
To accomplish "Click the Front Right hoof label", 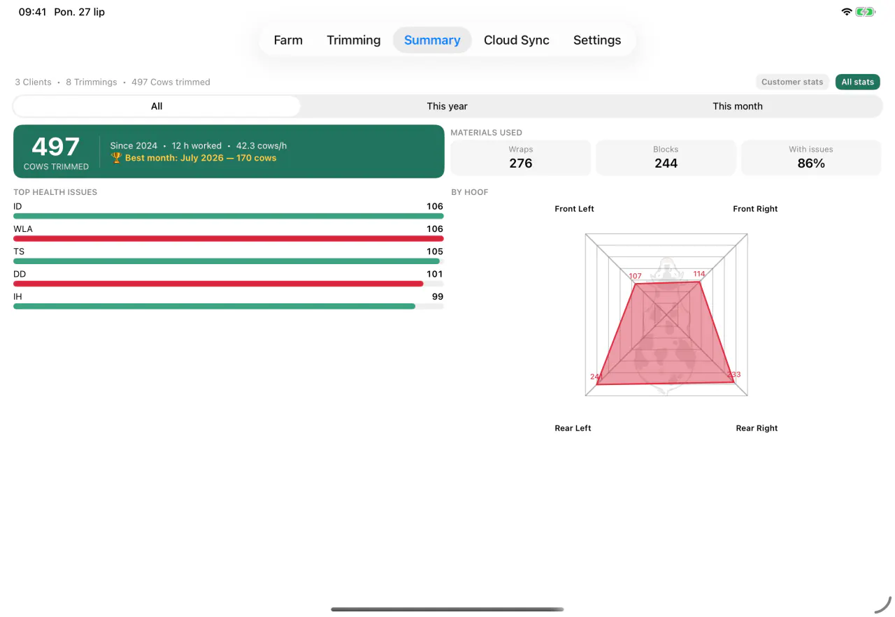I will 755,209.
